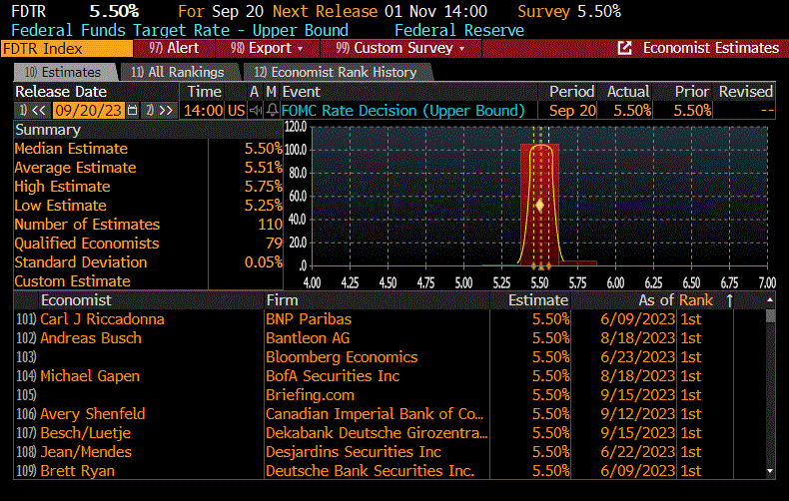Select Briefing.com firm entry
789x501 pixels.
pyautogui.click(x=310, y=395)
